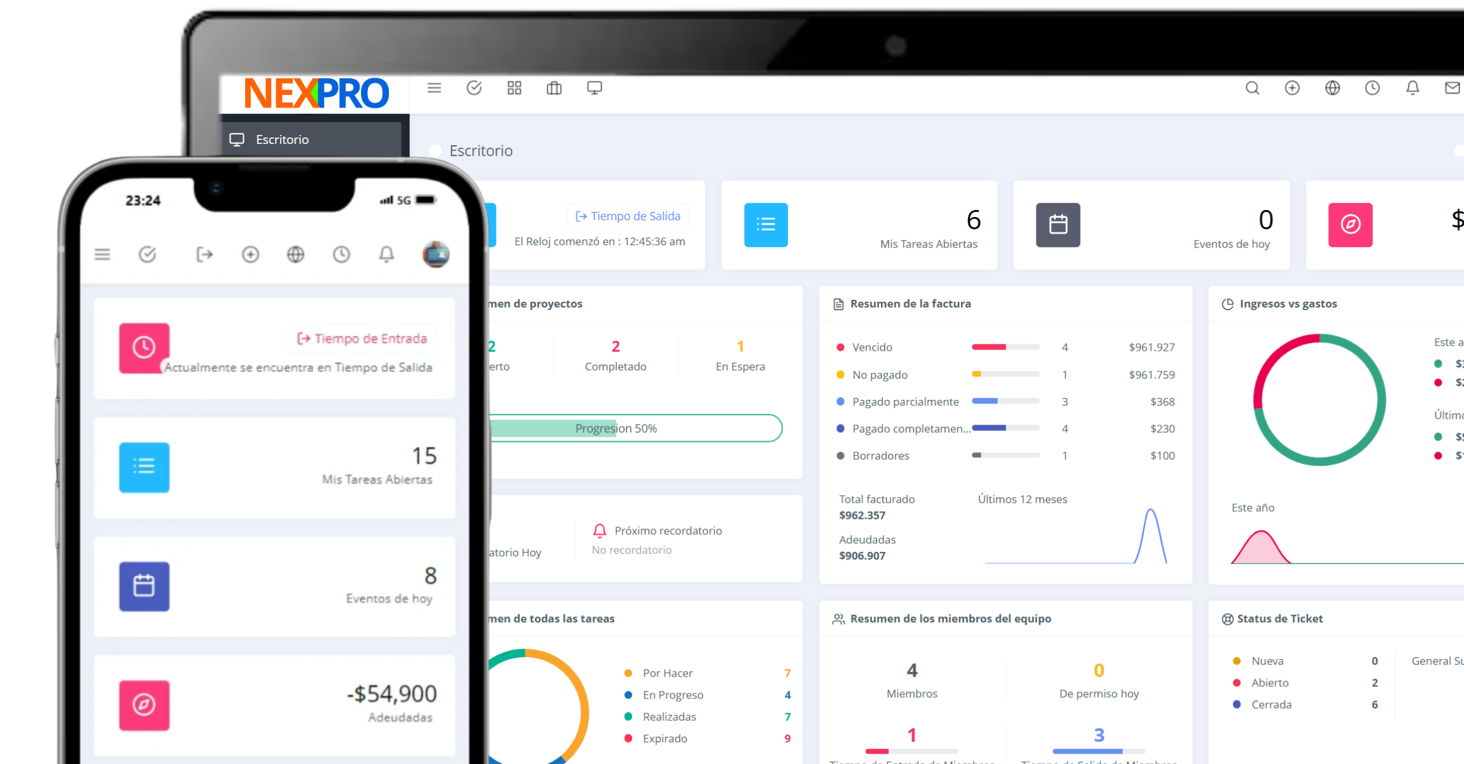Tap the bell icon on the phone screen
The width and height of the screenshot is (1464, 764).
click(386, 254)
